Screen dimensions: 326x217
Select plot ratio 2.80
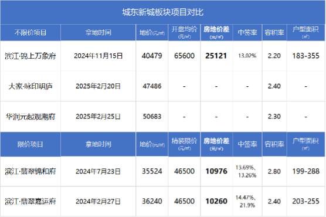pyautogui.click(x=274, y=171)
